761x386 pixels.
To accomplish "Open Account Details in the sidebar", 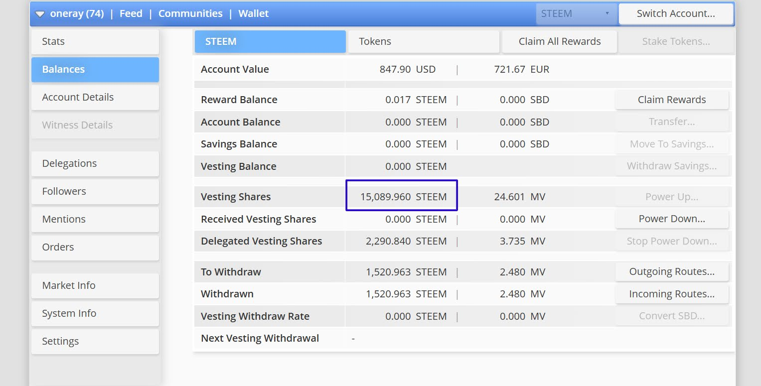I will click(95, 98).
